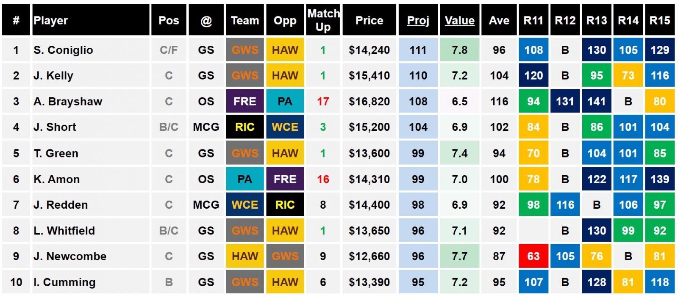Sort by the Value column header
The width and height of the screenshot is (678, 295).
(459, 20)
